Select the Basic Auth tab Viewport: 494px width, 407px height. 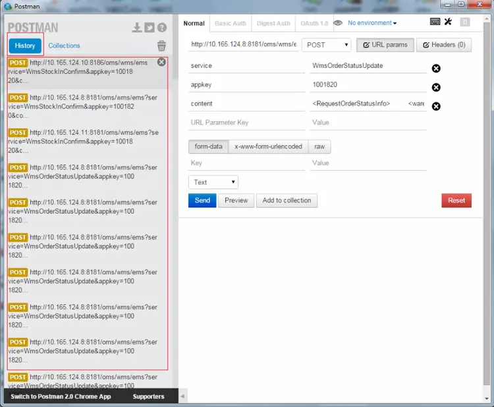pos(231,23)
